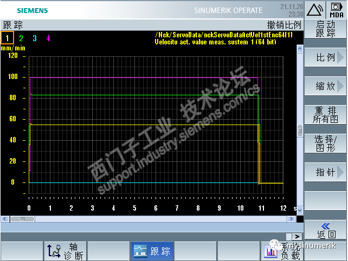Screen dimensions: 348x261
Task: Open the 指针 cursor softkey
Action: point(325,172)
